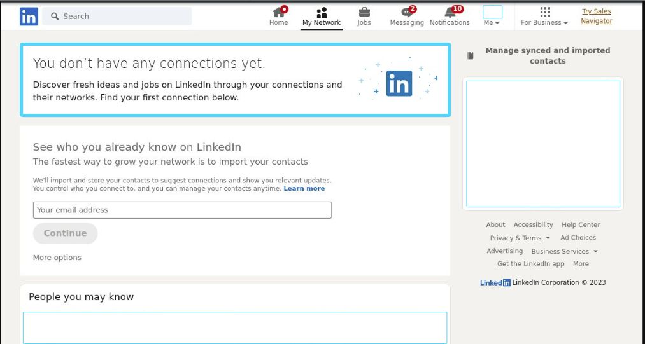The image size is (645, 344).
Task: Open Jobs briefcase icon
Action: pos(364,12)
